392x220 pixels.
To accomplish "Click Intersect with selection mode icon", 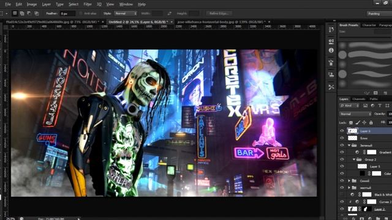I will (x=37, y=13).
